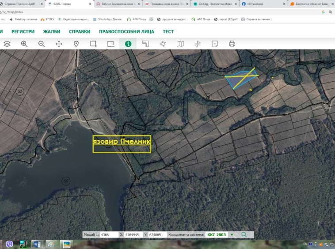
Task: Click the coordinate search magnifier button
Action: point(244,234)
